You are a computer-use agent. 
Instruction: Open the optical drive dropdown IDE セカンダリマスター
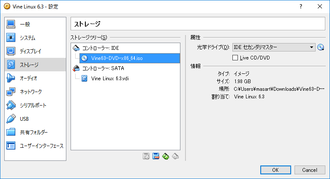pos(274,47)
